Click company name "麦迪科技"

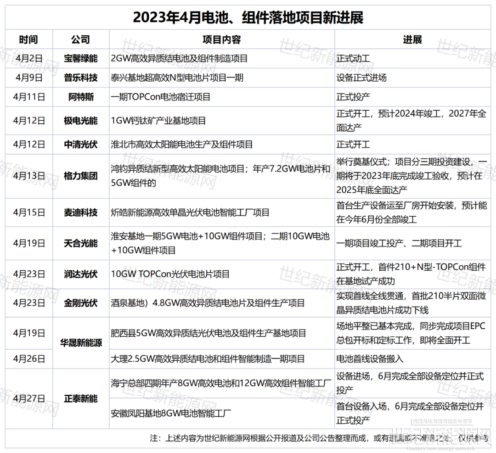(x=81, y=213)
